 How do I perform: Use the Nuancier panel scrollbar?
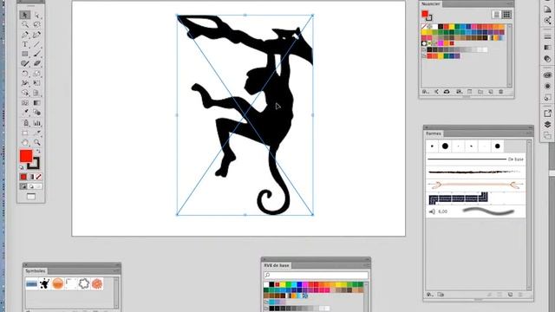(x=509, y=55)
